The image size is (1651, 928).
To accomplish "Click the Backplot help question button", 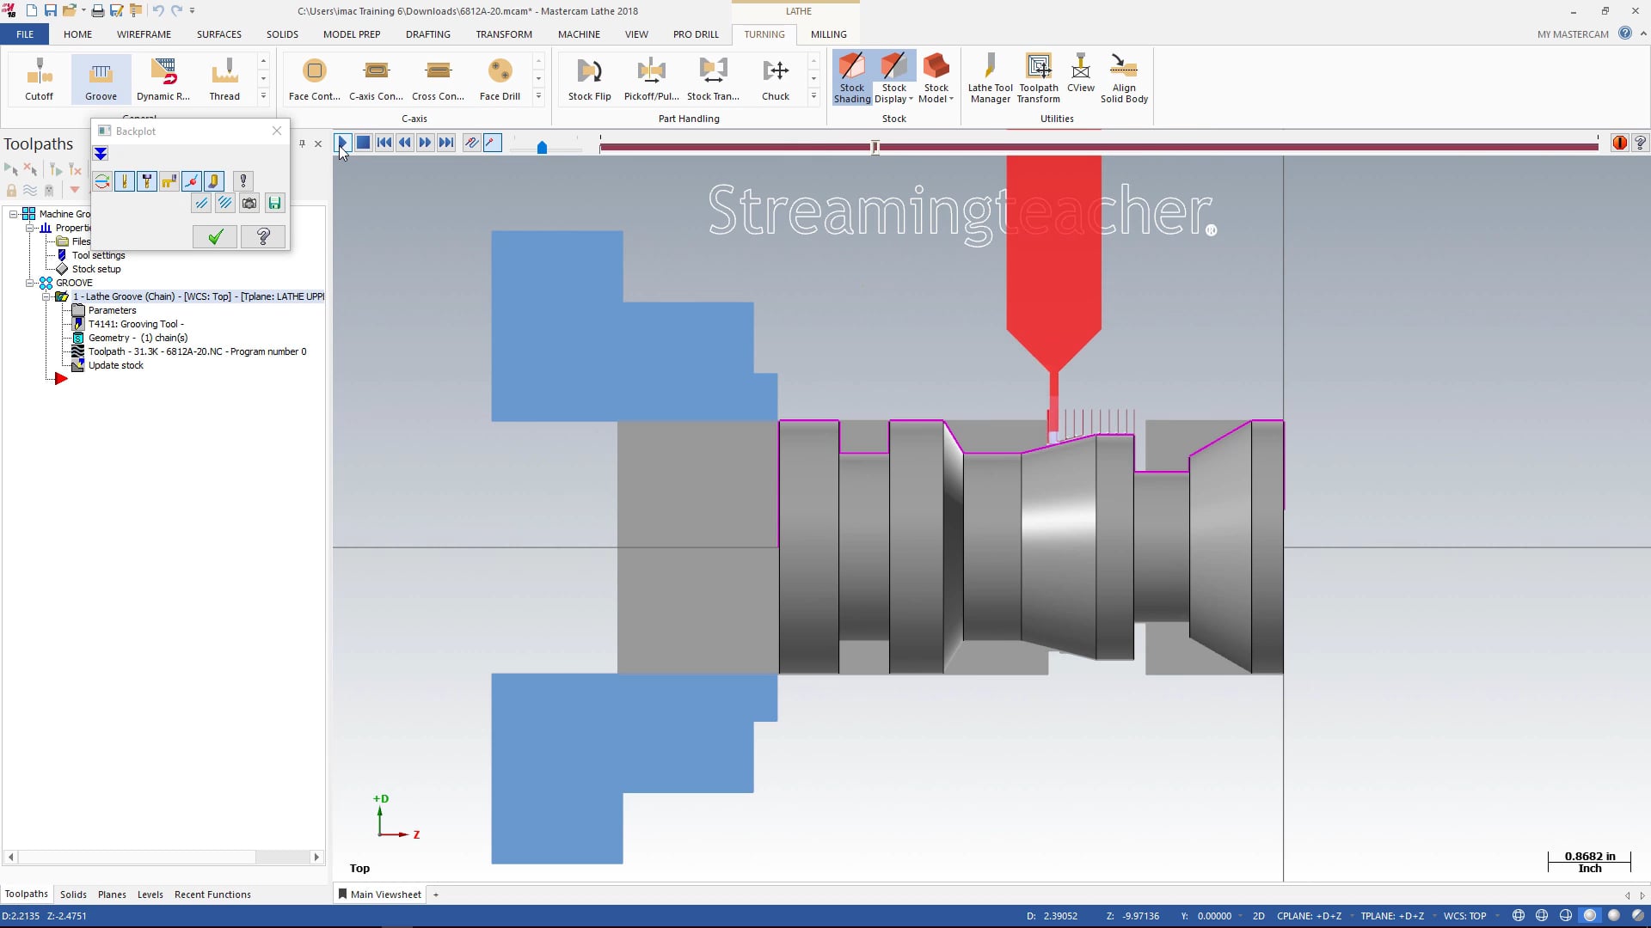I will pos(263,236).
